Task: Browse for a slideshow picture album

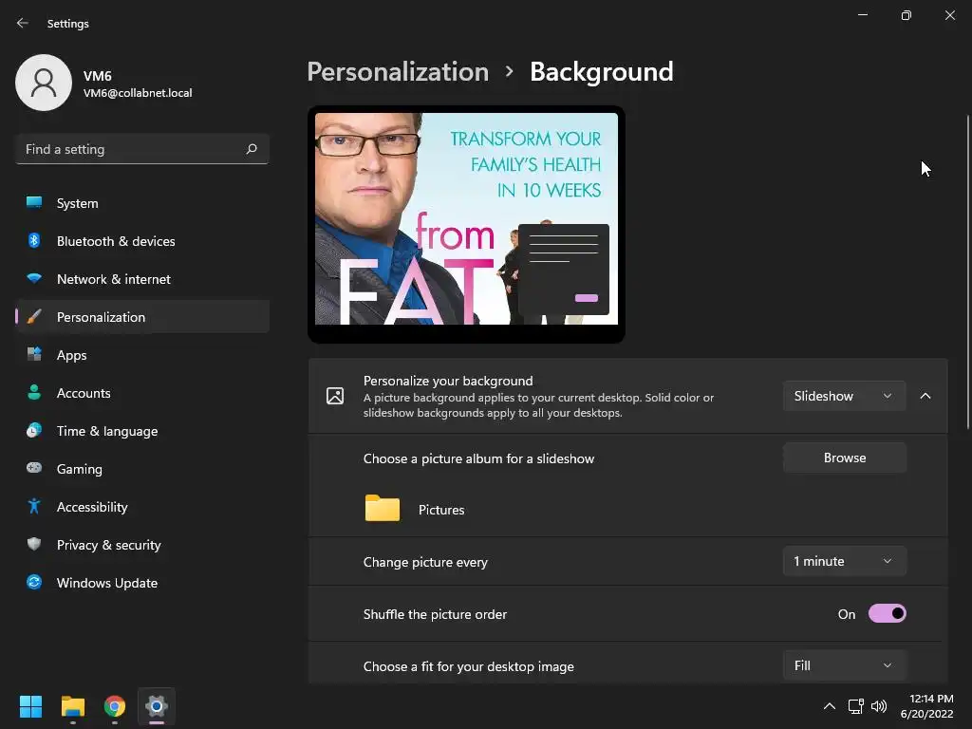Action: click(x=844, y=458)
